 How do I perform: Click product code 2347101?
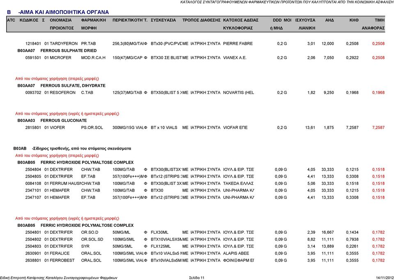click(33, 191)
